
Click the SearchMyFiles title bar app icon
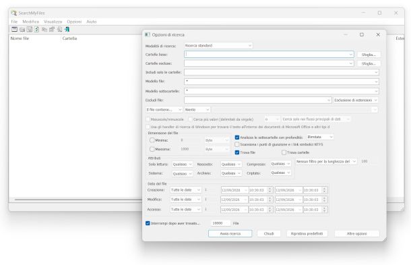(14, 13)
